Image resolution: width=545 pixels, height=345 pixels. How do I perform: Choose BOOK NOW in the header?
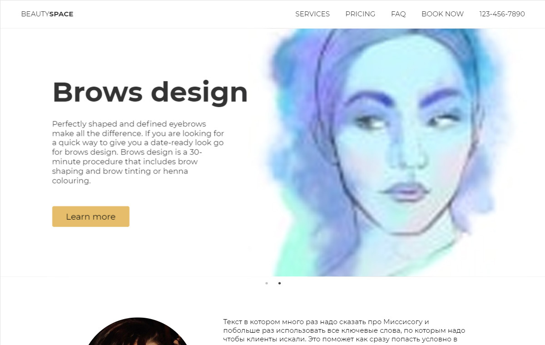[x=442, y=14]
